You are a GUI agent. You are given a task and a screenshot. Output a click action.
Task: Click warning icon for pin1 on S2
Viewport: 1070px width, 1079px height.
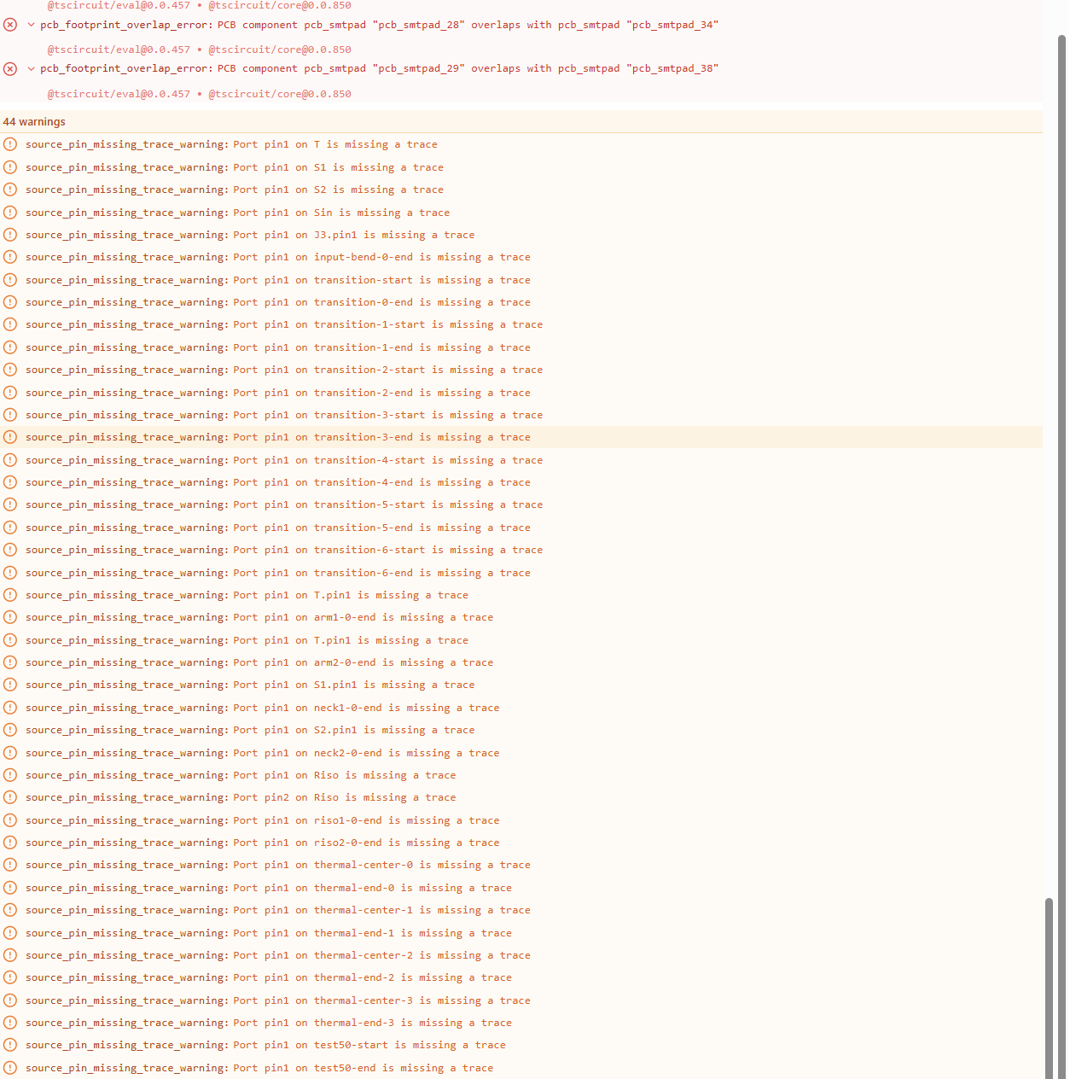pos(10,190)
